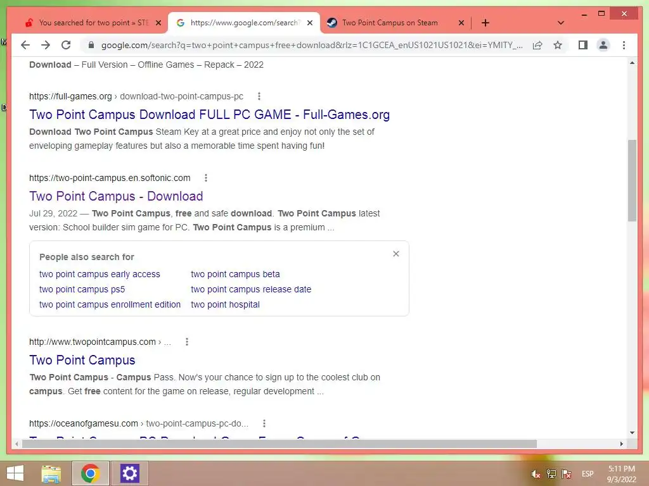
Task: Open the Chrome profile avatar
Action: click(x=603, y=45)
